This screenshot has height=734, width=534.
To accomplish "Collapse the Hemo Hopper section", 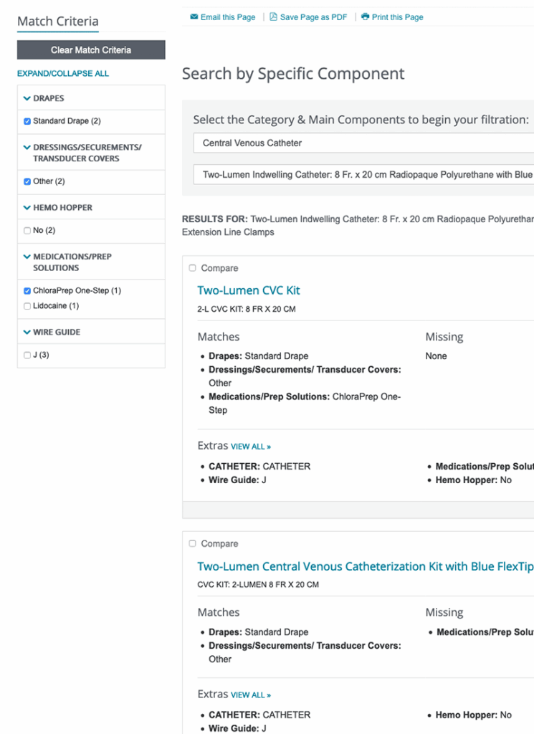I will tap(27, 208).
